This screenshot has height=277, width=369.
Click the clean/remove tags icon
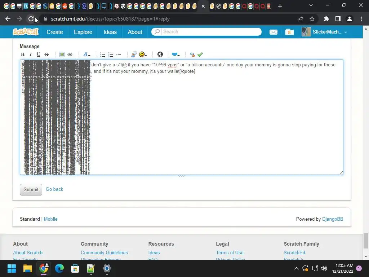(192, 54)
